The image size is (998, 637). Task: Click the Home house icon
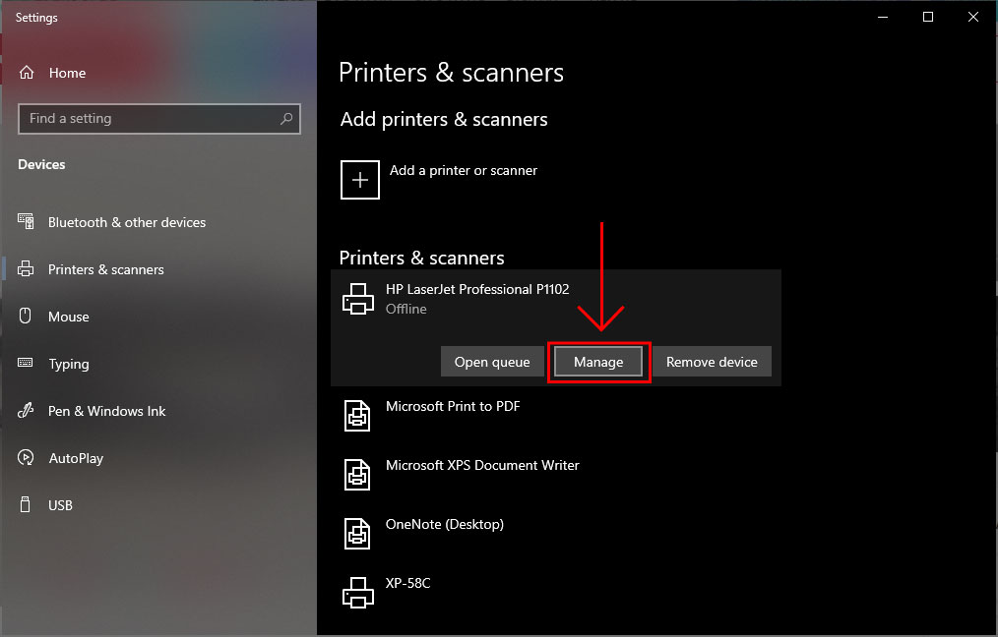27,73
